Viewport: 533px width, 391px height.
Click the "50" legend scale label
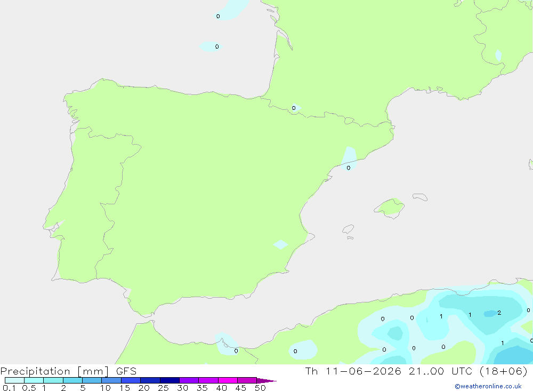260,388
